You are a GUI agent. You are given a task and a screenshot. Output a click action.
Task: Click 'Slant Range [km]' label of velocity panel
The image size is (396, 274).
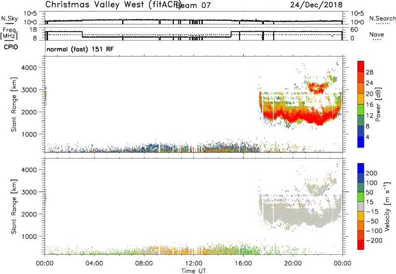click(14, 207)
